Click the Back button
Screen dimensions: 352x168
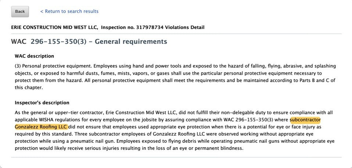point(20,11)
